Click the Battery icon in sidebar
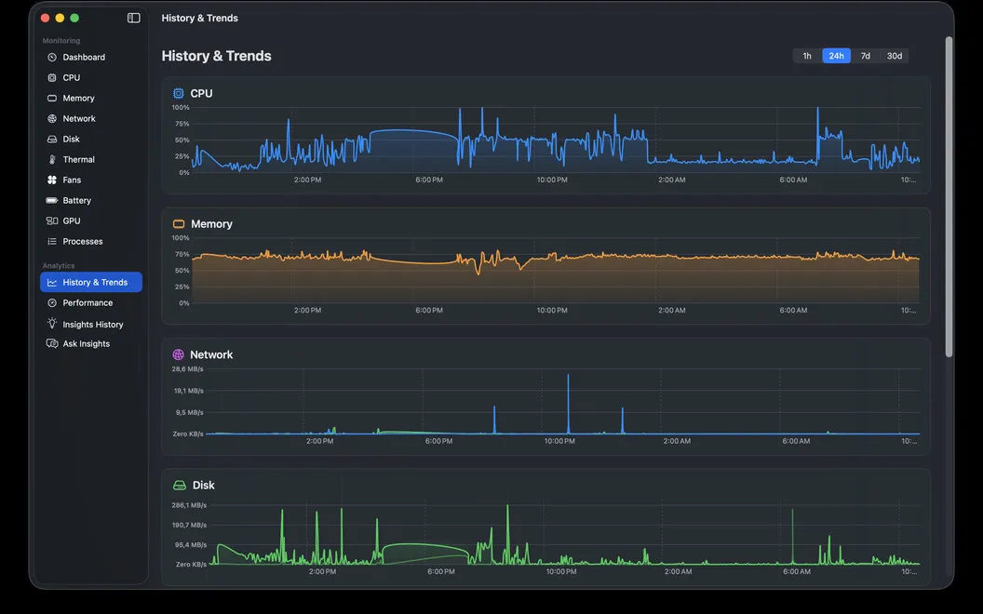983x614 pixels. pyautogui.click(x=52, y=201)
